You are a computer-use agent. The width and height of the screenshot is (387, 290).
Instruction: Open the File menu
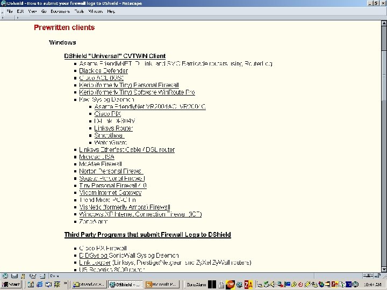(x=10, y=11)
